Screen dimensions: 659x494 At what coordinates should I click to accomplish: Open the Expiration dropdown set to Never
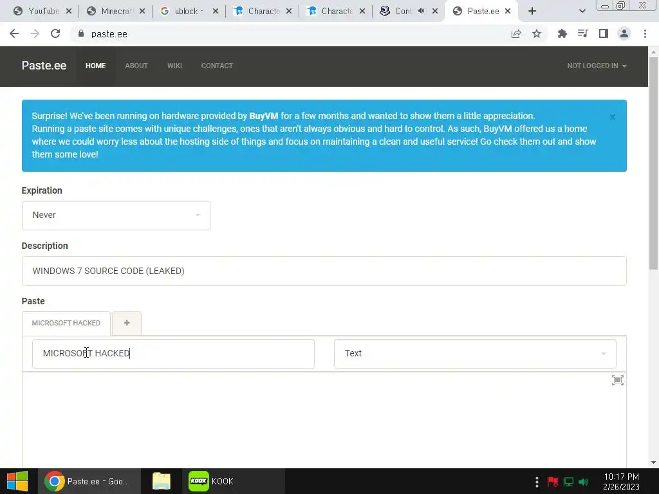[x=116, y=215]
